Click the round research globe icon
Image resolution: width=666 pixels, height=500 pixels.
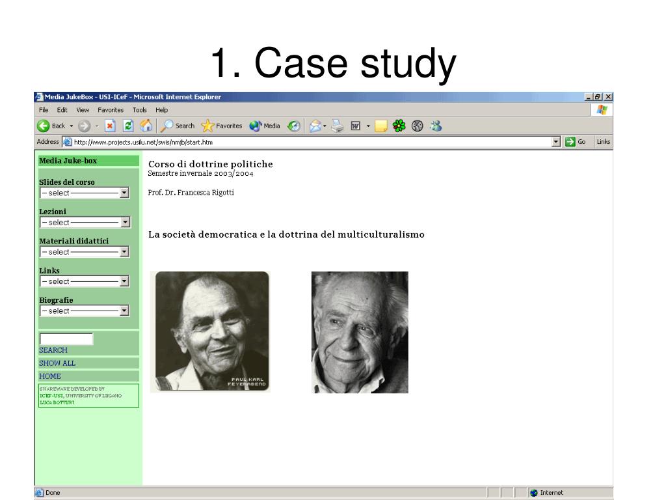coord(417,126)
